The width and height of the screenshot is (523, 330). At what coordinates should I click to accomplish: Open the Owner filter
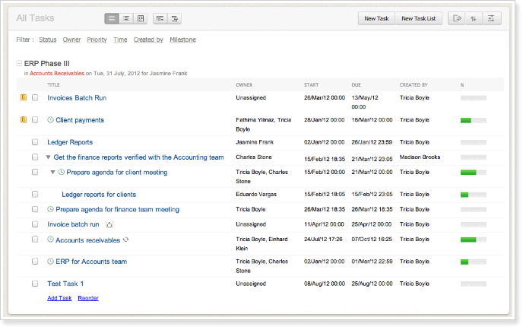point(71,40)
